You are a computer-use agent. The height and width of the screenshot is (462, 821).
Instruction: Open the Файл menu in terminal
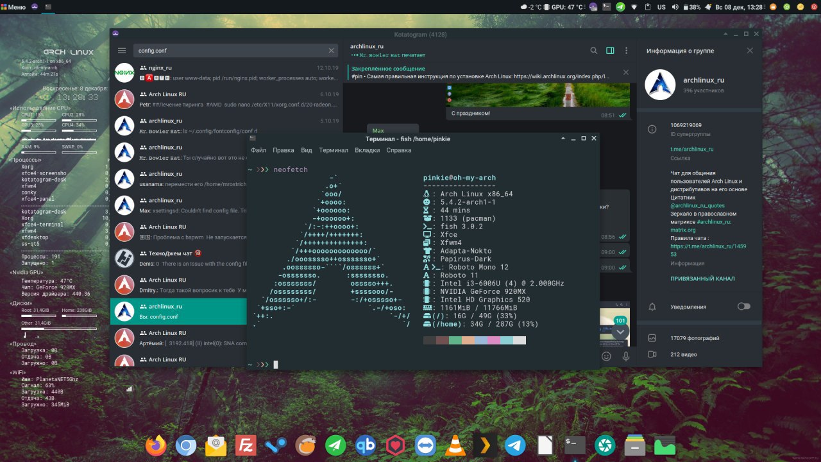click(x=258, y=150)
